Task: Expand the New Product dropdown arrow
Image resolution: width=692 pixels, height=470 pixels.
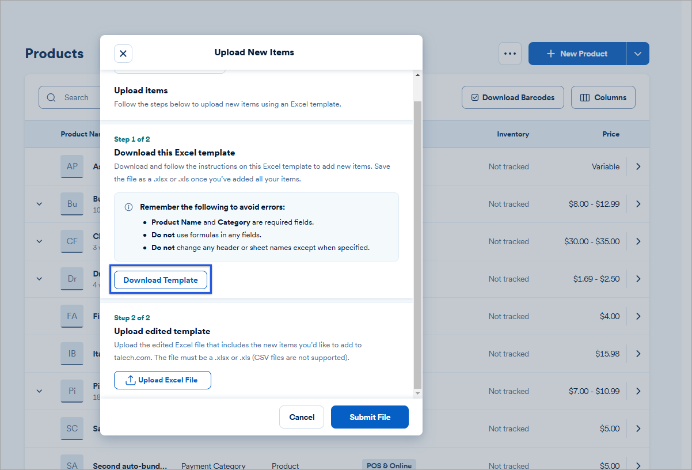Action: (x=637, y=54)
